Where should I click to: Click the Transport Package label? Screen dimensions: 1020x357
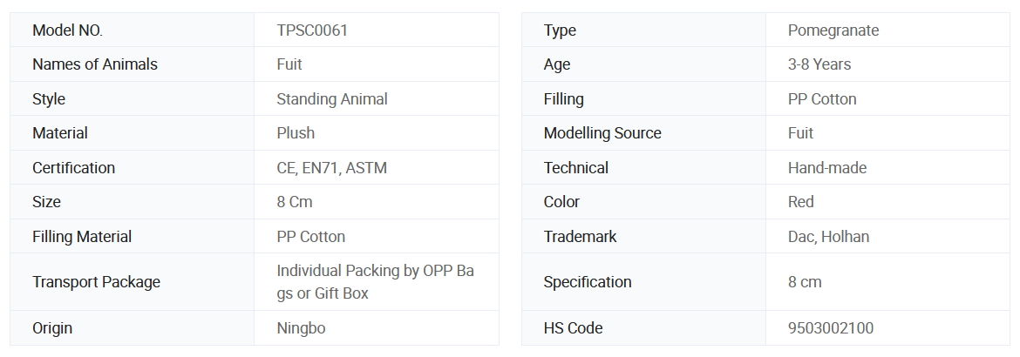[96, 282]
